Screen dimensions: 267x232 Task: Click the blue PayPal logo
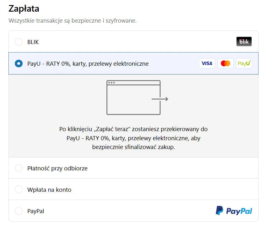click(x=234, y=211)
